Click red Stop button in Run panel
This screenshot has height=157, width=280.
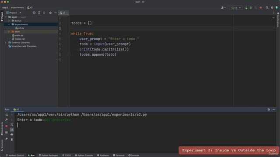tap(7, 126)
